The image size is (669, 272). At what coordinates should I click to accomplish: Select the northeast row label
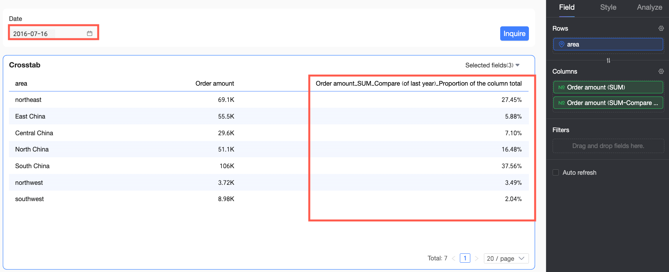tap(28, 100)
